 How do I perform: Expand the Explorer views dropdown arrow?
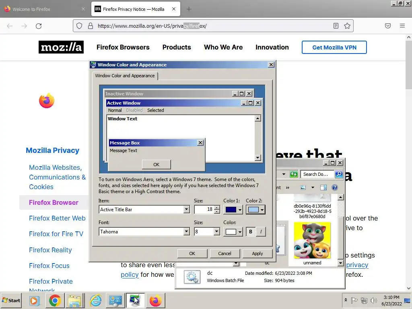click(x=313, y=187)
